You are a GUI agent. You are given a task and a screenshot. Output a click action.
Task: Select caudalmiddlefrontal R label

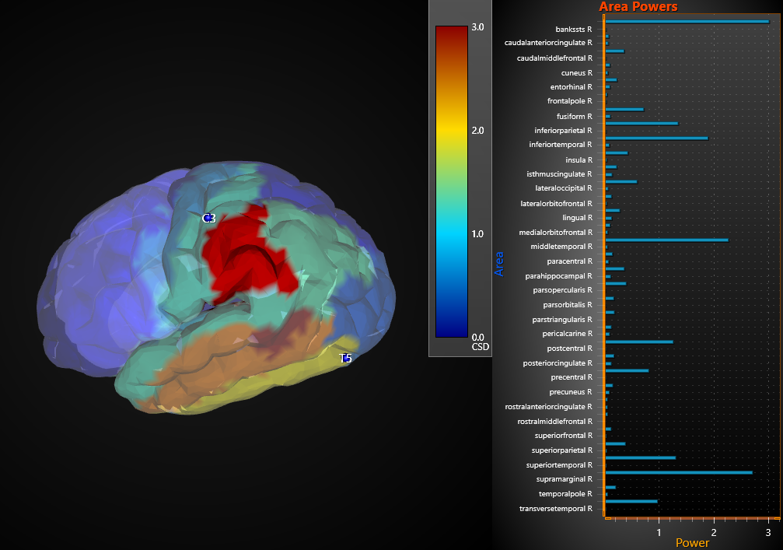coord(554,58)
